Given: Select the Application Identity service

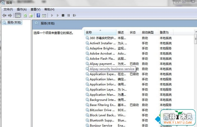Looking at the screenshot, I should coord(129,79).
